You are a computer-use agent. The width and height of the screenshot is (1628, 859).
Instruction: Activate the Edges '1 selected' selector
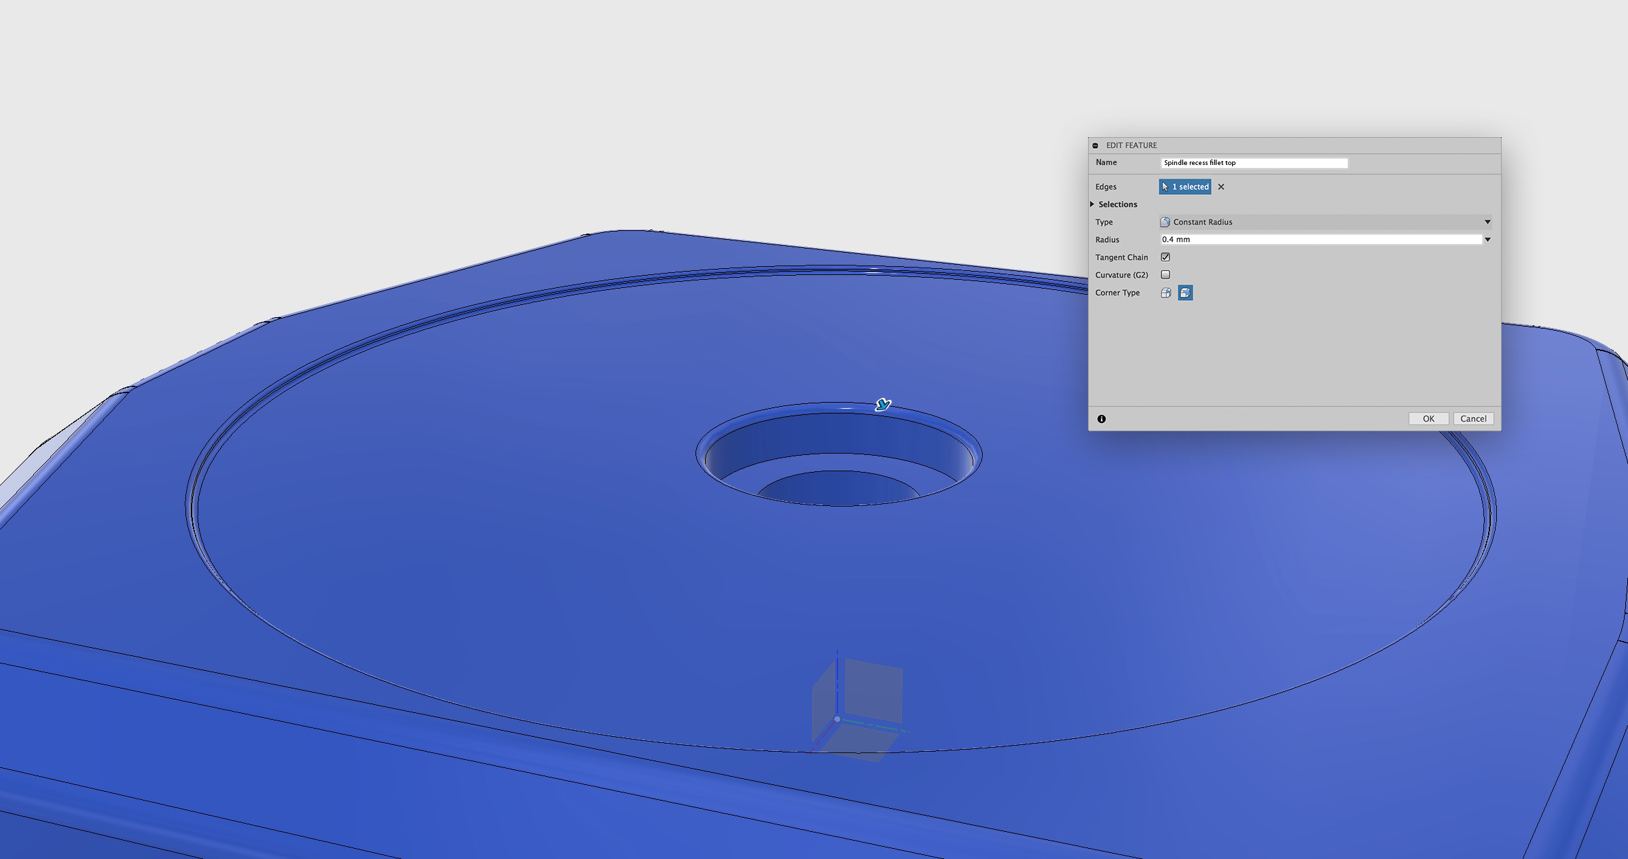[1185, 187]
